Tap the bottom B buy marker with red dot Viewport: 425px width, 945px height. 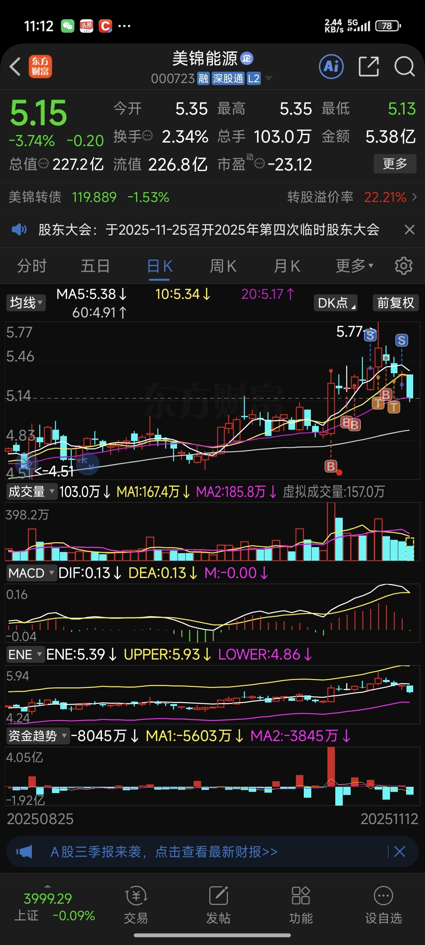click(331, 466)
